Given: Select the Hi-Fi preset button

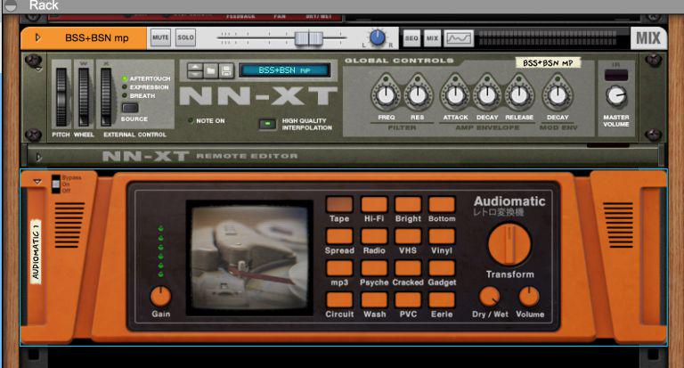Looking at the screenshot, I should tap(374, 204).
